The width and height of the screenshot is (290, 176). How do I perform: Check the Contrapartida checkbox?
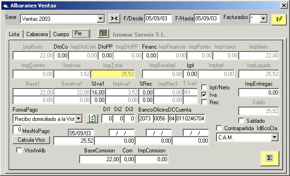[x=219, y=128]
